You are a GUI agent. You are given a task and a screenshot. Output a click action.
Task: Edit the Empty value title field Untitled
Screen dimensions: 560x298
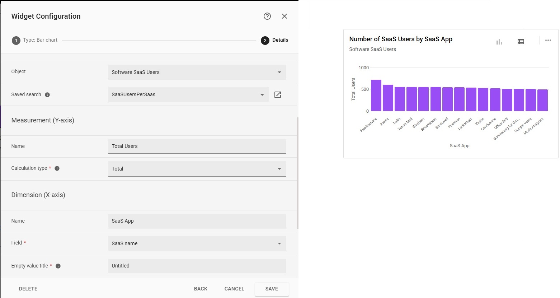(197, 266)
